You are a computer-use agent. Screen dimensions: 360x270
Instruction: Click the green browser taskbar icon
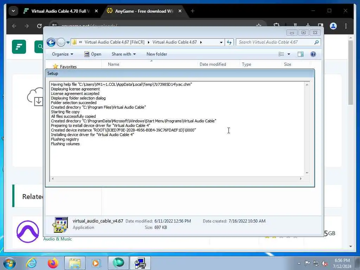[x=118, y=263]
